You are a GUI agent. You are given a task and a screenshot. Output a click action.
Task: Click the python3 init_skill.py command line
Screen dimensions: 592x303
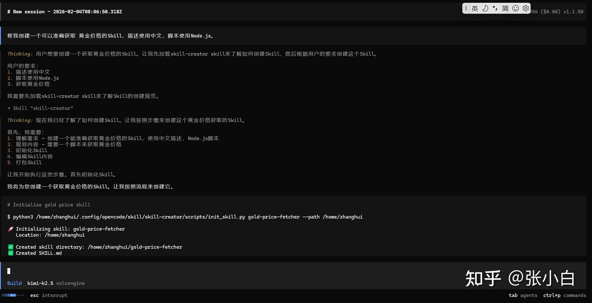pyautogui.click(x=185, y=217)
